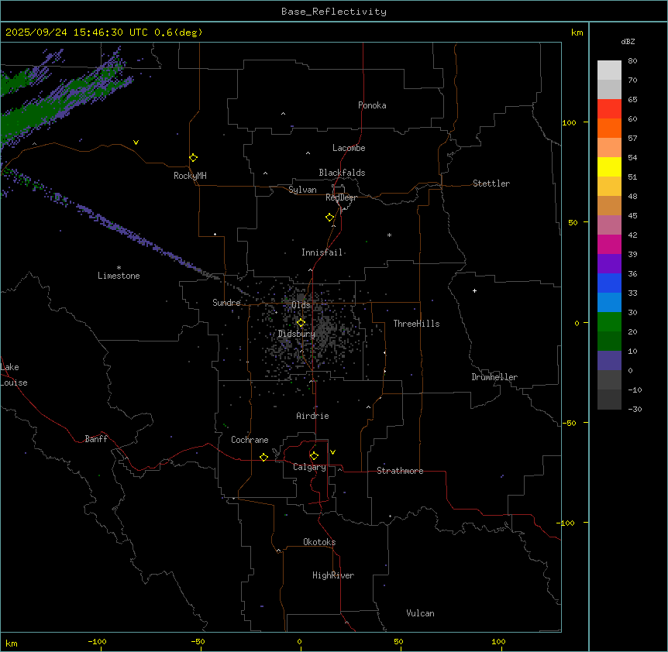Select the Vulcan label on the map
Image resolution: width=668 pixels, height=652 pixels.
coord(420,614)
